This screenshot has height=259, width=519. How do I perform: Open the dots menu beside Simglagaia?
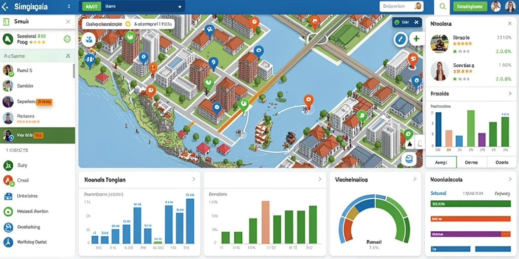(68, 7)
